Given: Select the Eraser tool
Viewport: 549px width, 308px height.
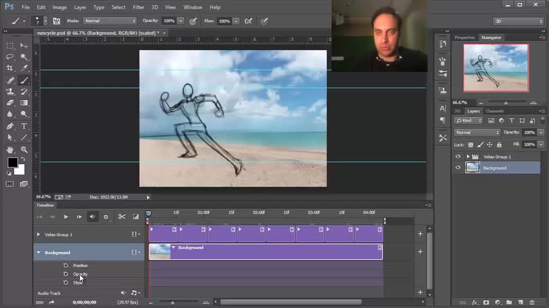Looking at the screenshot, I should 10,103.
